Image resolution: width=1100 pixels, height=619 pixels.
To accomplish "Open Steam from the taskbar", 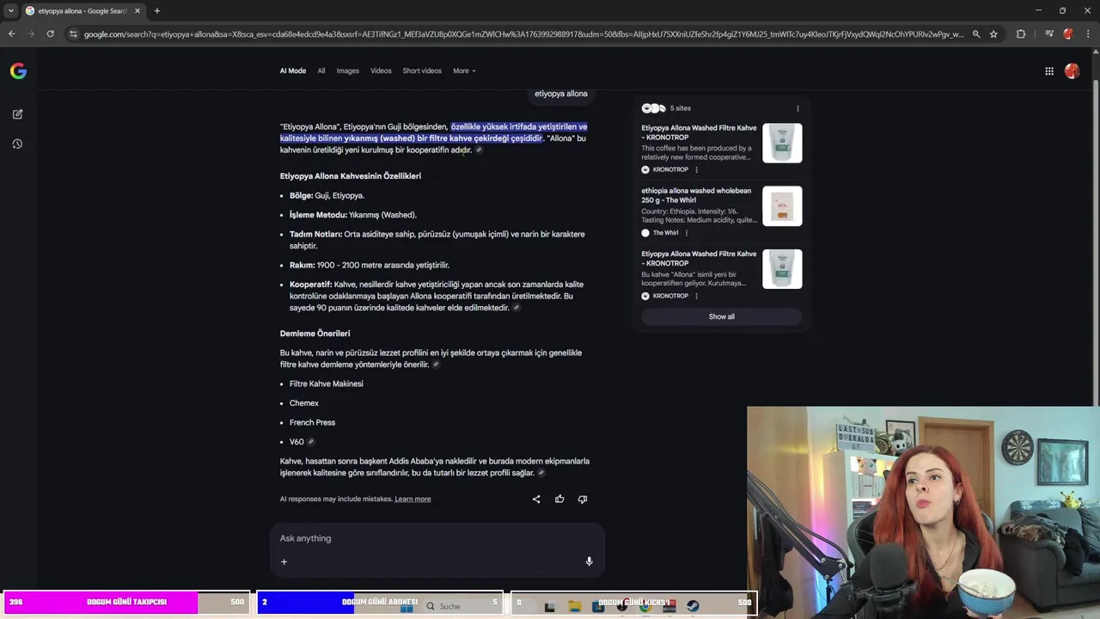I will 693,606.
